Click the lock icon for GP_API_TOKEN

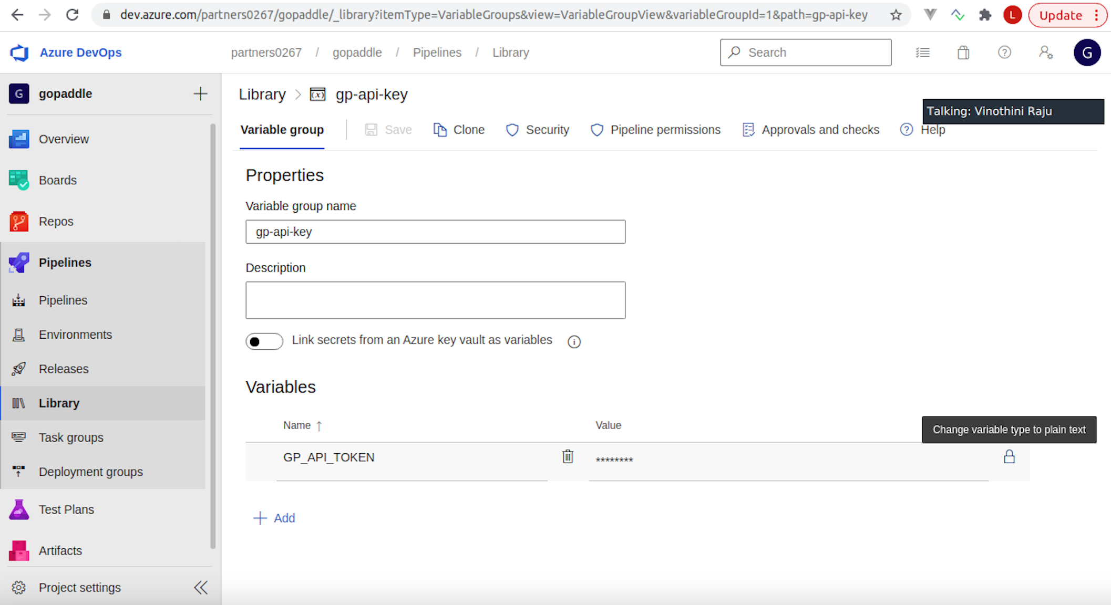tap(1009, 456)
